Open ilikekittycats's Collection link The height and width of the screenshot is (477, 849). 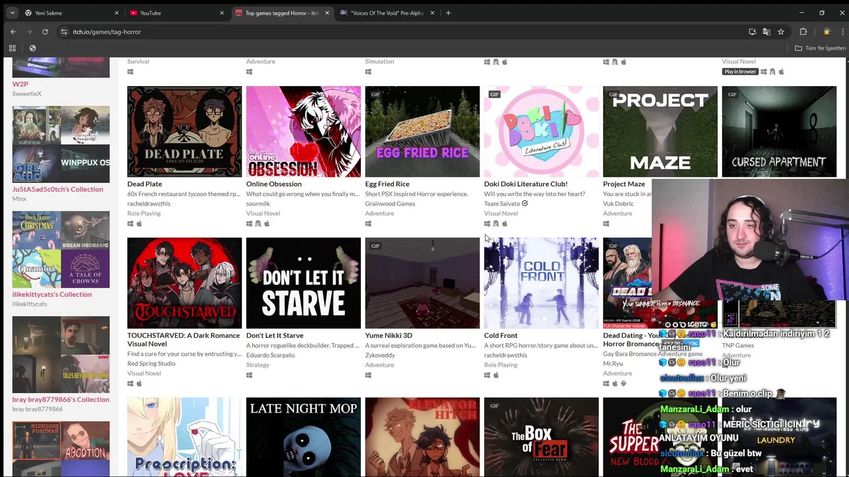(52, 294)
